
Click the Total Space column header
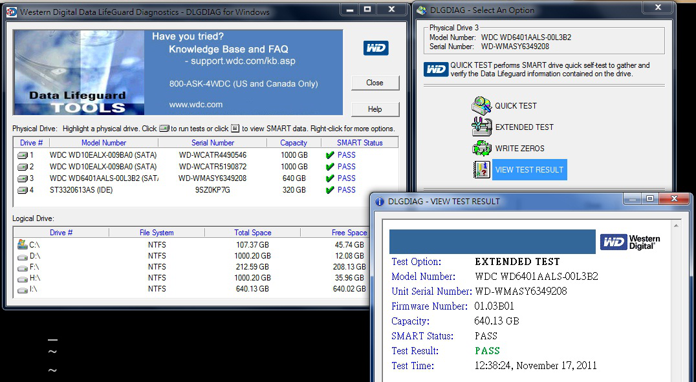coord(252,233)
